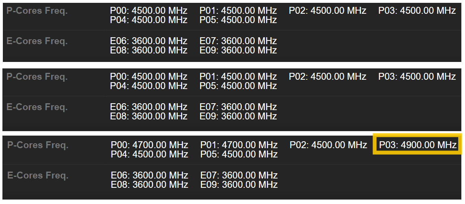The width and height of the screenshot is (465, 204).
Task: Click P03: 4500.00 MHz in second panel
Action: coord(417,77)
